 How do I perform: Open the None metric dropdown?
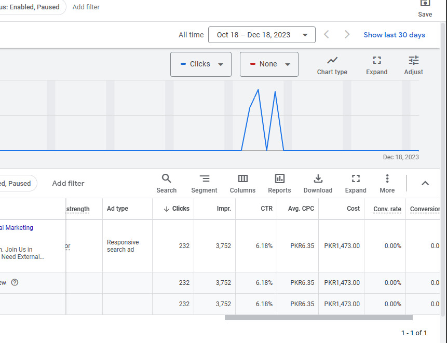pyautogui.click(x=269, y=64)
